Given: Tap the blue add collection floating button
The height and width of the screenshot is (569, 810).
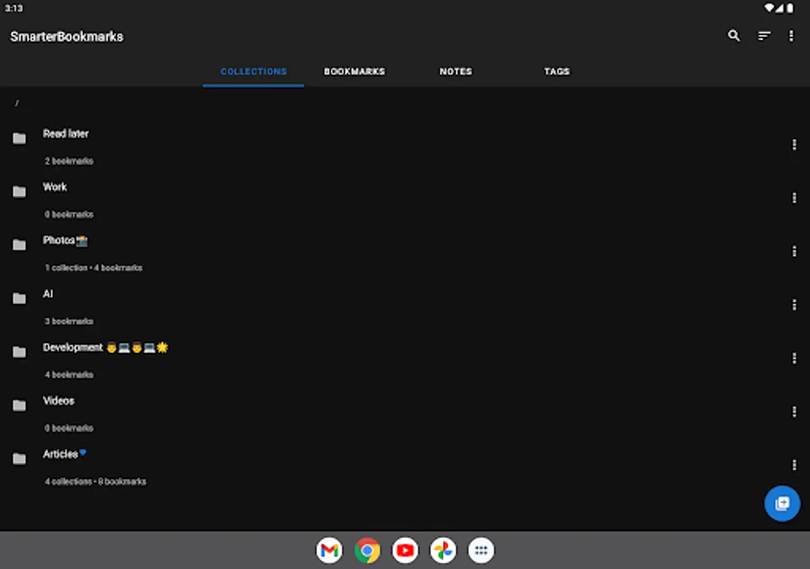Looking at the screenshot, I should [x=782, y=503].
